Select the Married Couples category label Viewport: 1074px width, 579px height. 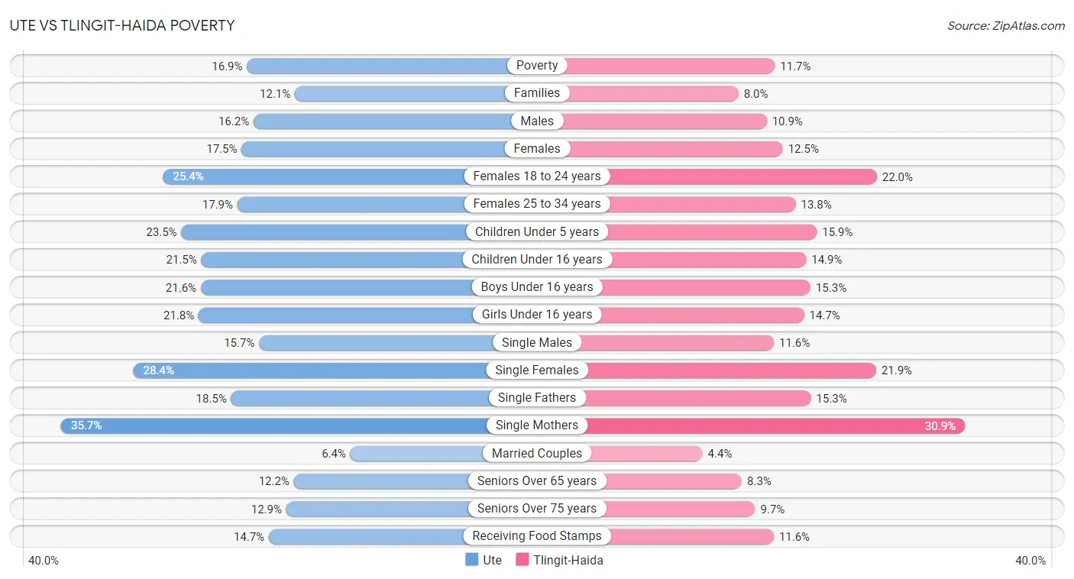537,453
